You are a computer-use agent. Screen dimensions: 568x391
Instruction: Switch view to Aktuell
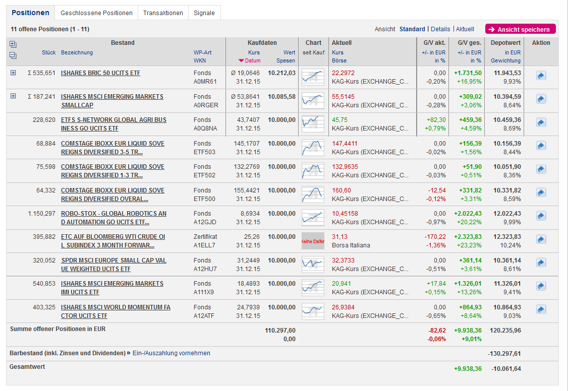pos(465,29)
